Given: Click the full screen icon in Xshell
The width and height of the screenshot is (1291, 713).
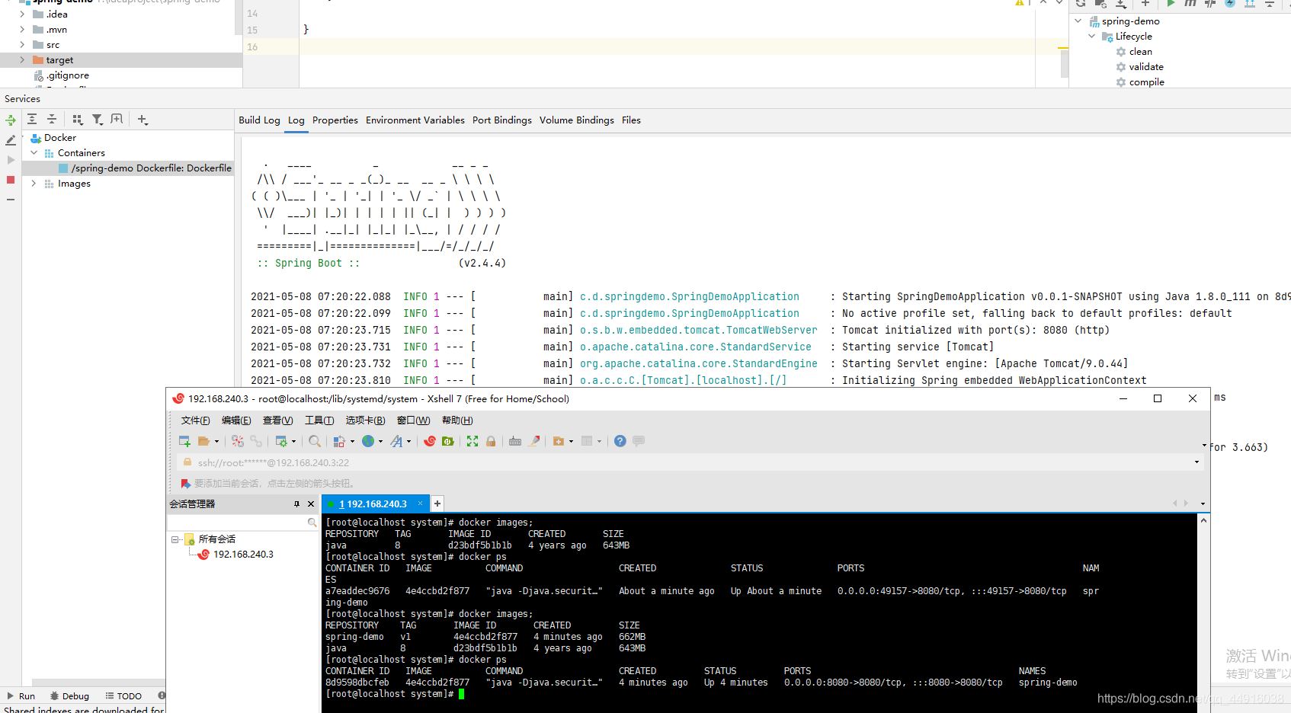Looking at the screenshot, I should click(473, 441).
